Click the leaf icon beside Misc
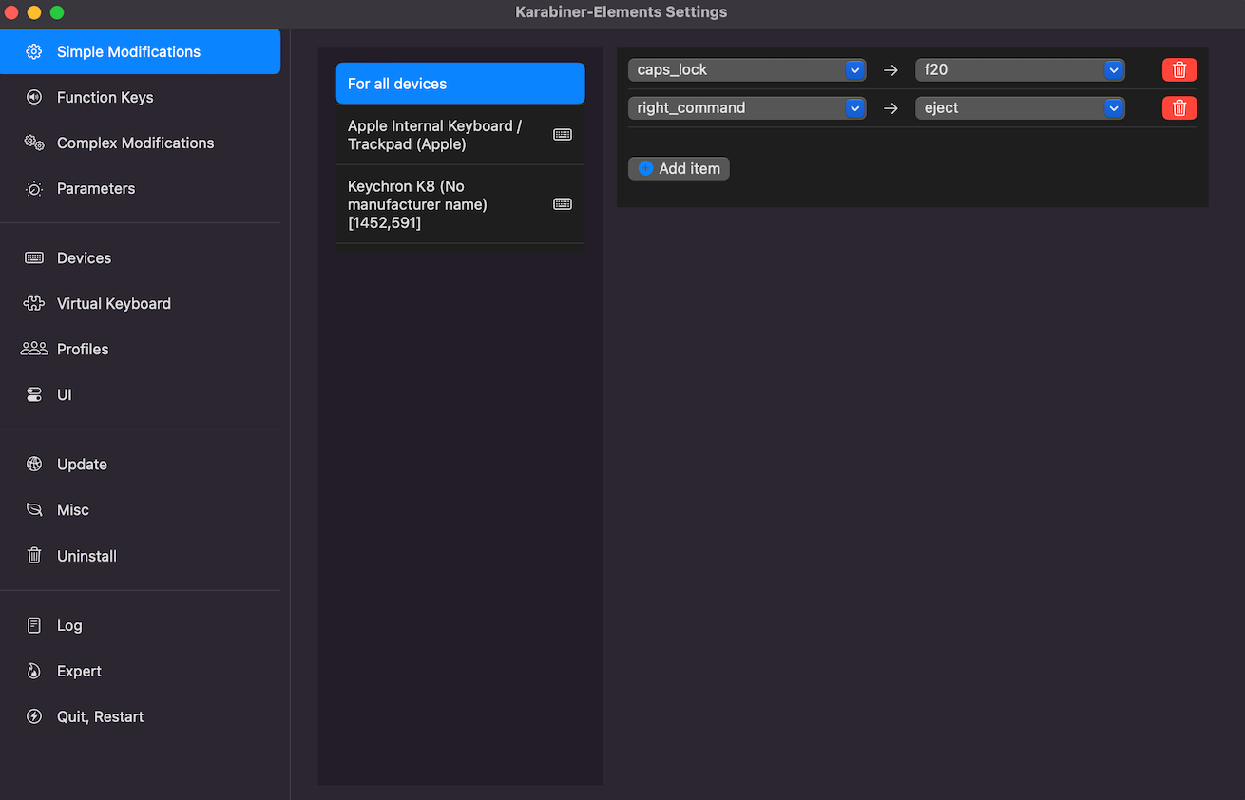Screen dimensions: 1245x800 [34, 509]
